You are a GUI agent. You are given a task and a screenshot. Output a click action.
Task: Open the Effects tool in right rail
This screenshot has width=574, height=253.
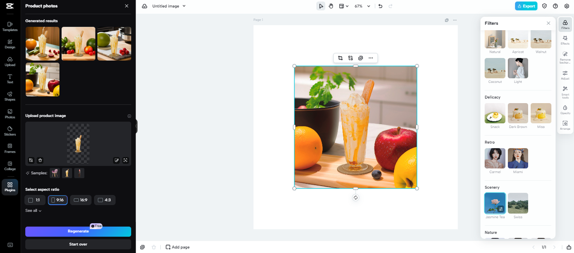(565, 41)
